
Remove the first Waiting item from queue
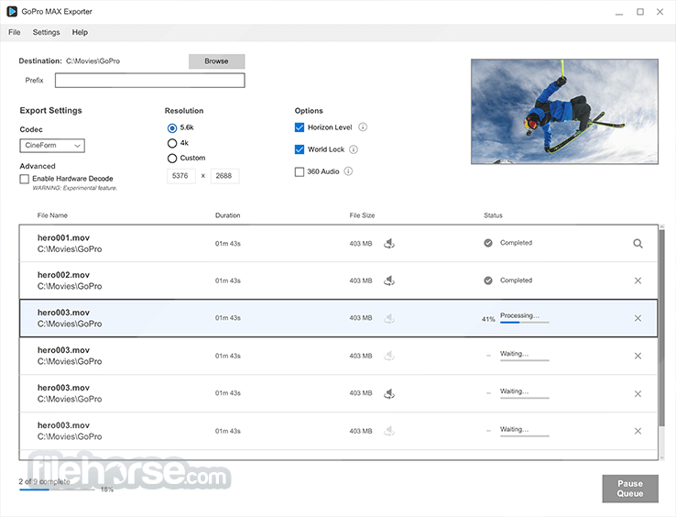pyautogui.click(x=638, y=356)
